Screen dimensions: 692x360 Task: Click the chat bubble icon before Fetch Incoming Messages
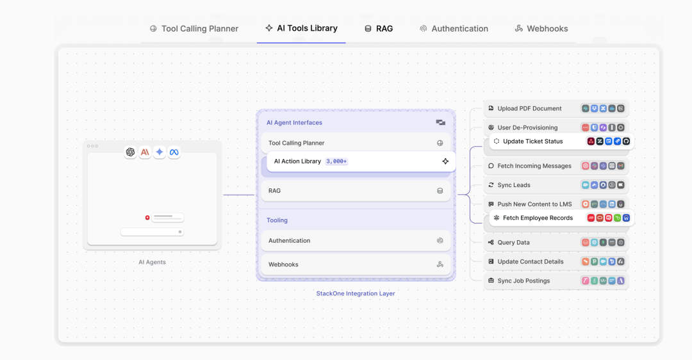tap(491, 166)
